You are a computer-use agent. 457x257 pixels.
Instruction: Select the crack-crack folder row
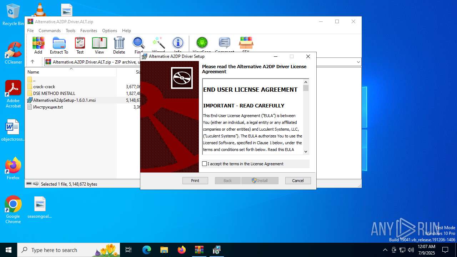point(83,87)
